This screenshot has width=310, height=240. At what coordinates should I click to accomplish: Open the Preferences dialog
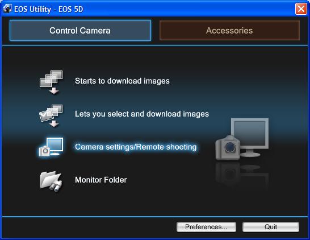206,227
